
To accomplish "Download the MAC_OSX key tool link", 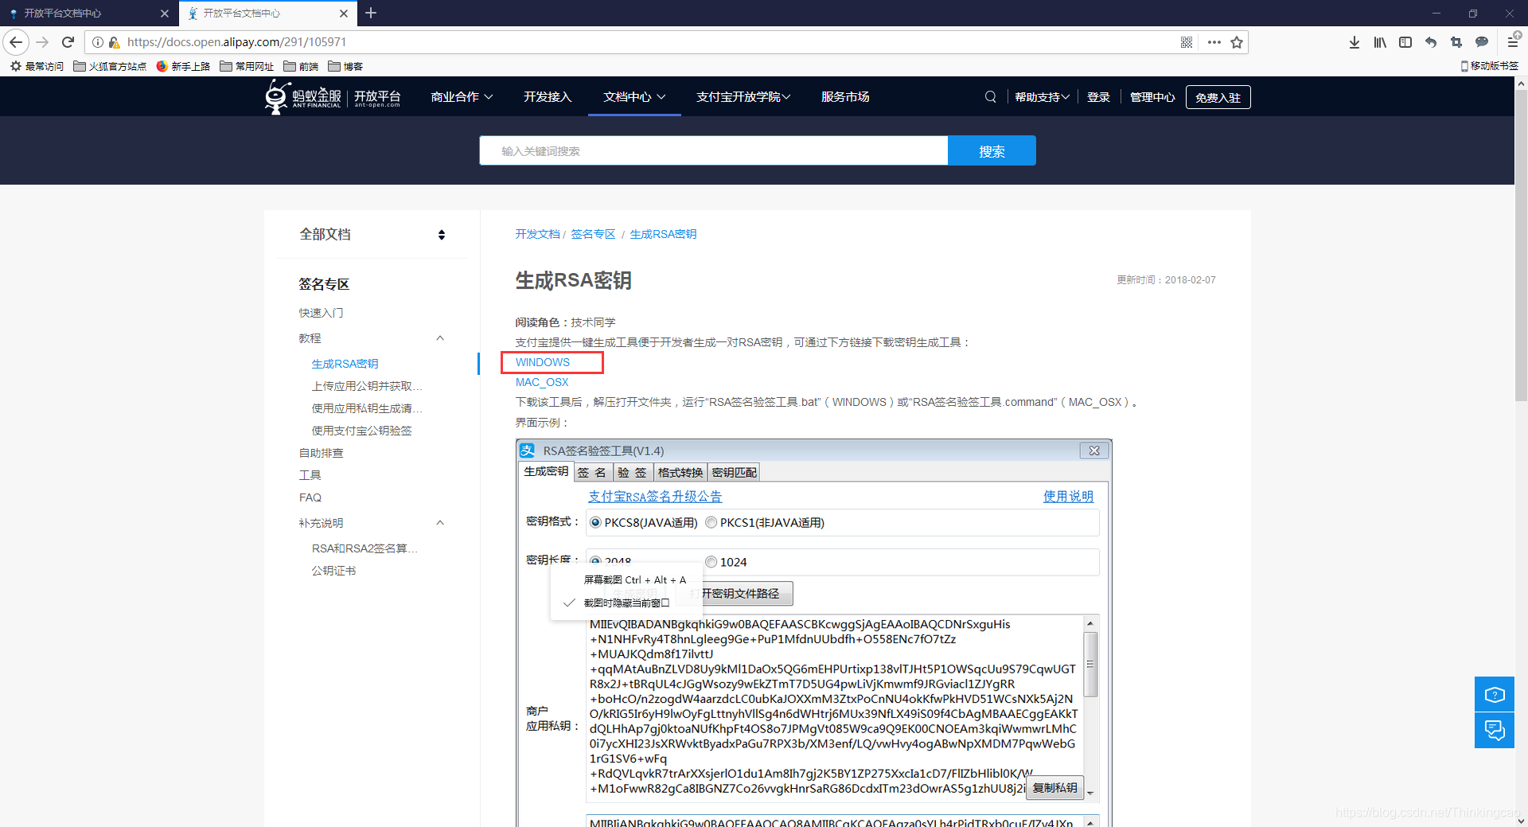I will [x=542, y=382].
